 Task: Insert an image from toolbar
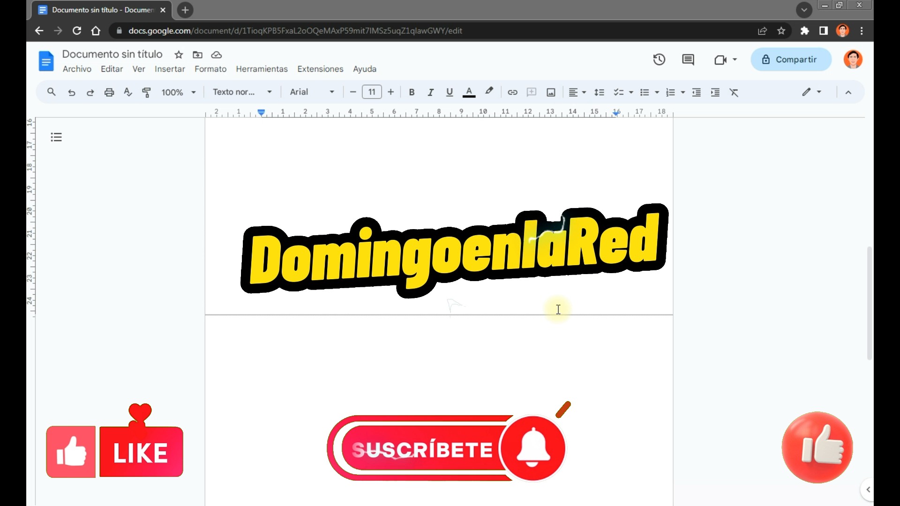(x=551, y=92)
